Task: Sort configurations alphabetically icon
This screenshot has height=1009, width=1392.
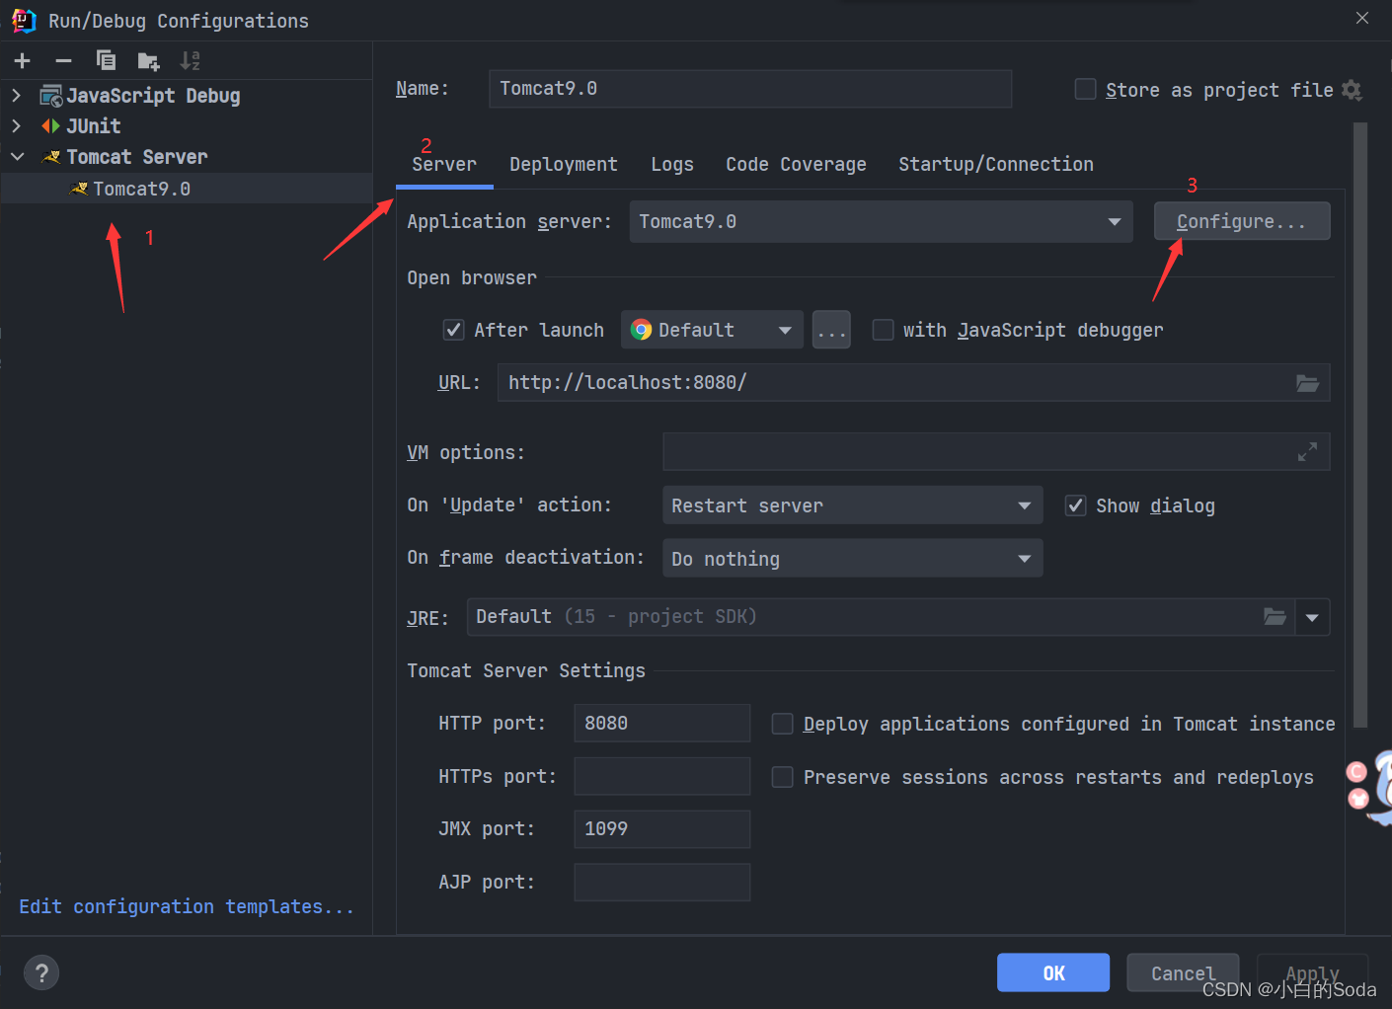Action: pyautogui.click(x=191, y=61)
